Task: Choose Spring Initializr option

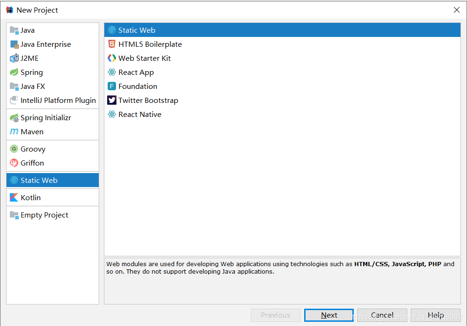Action: 52,118
